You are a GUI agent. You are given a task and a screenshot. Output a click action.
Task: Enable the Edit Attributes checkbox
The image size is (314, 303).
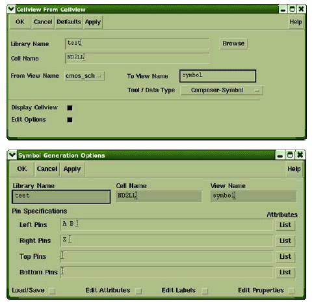[138, 291]
